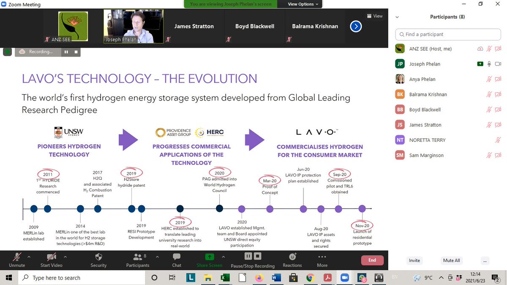Stop the recording in bottom toolbar
The width and height of the screenshot is (507, 285).
tap(258, 256)
